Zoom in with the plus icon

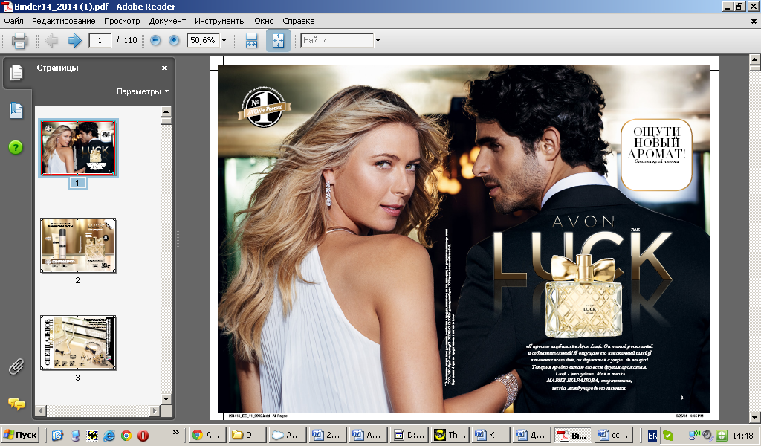[174, 40]
